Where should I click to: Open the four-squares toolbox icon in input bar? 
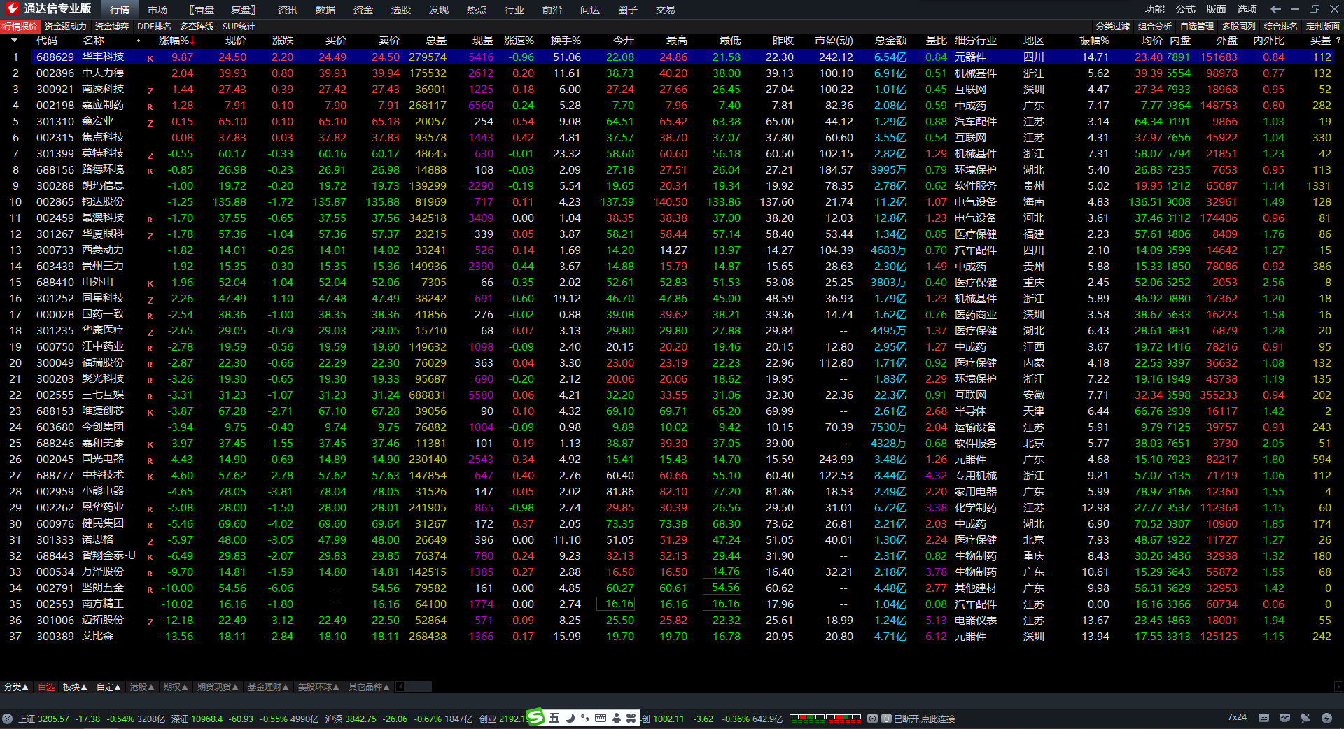pyautogui.click(x=631, y=718)
